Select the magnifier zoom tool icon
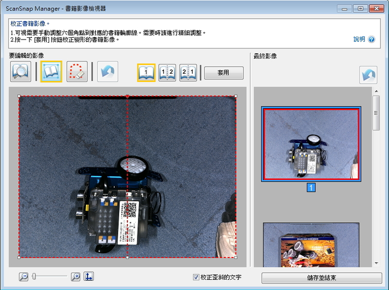The height and width of the screenshot is (290, 389). 21,72
